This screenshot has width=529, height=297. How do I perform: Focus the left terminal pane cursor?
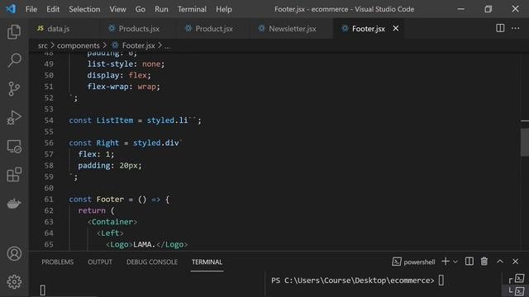coord(43,290)
